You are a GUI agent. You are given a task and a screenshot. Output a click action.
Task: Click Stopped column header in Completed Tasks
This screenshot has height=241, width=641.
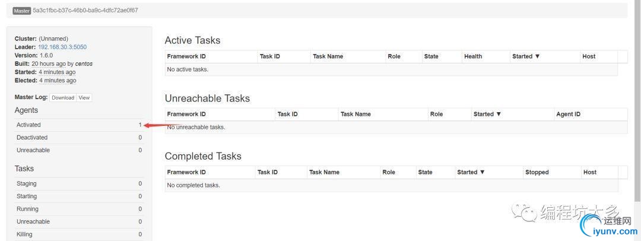point(537,172)
